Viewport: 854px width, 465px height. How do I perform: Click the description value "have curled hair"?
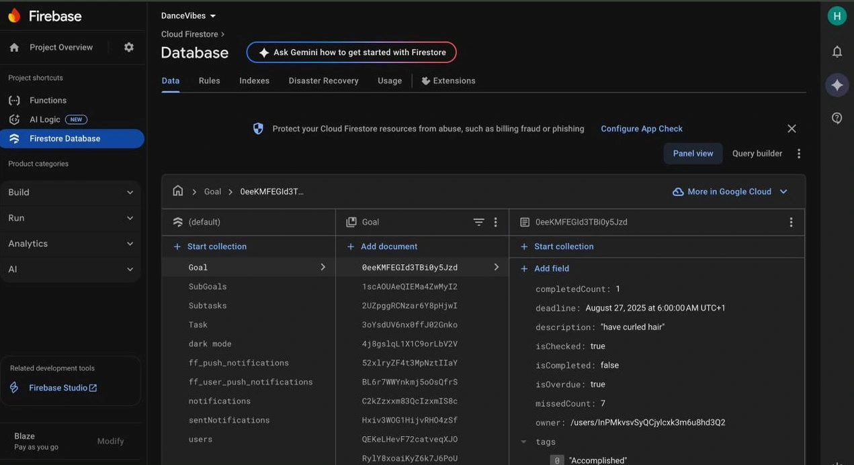click(632, 327)
